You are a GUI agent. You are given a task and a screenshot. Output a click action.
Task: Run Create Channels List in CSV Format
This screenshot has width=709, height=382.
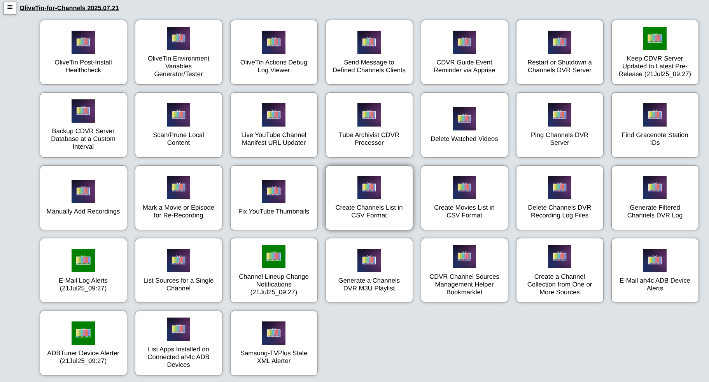(369, 198)
